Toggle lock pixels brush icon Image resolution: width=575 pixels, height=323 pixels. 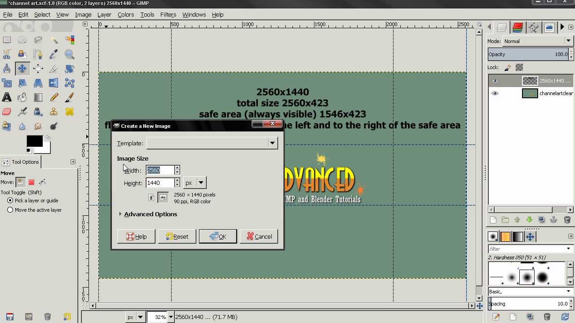pyautogui.click(x=508, y=67)
